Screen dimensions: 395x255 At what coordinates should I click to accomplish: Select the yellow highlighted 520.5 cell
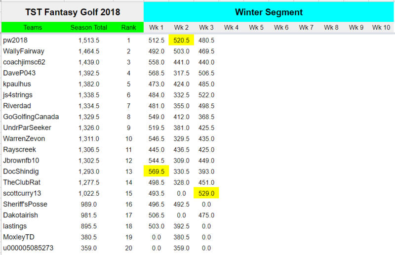click(181, 41)
